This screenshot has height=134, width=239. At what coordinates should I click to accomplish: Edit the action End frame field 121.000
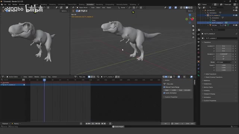[184, 90]
